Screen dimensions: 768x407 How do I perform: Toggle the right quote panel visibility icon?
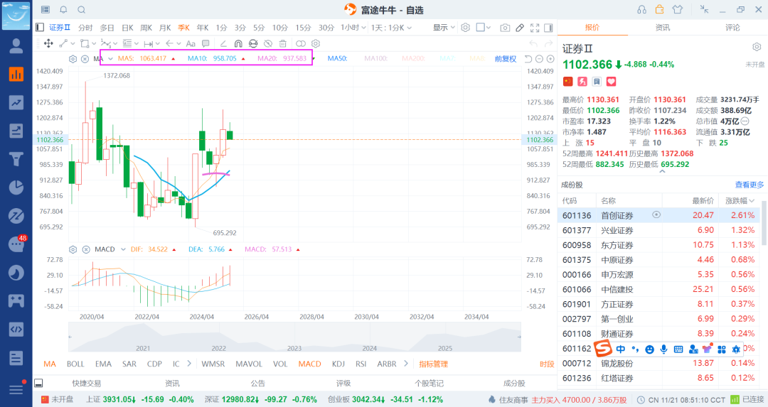coord(548,28)
